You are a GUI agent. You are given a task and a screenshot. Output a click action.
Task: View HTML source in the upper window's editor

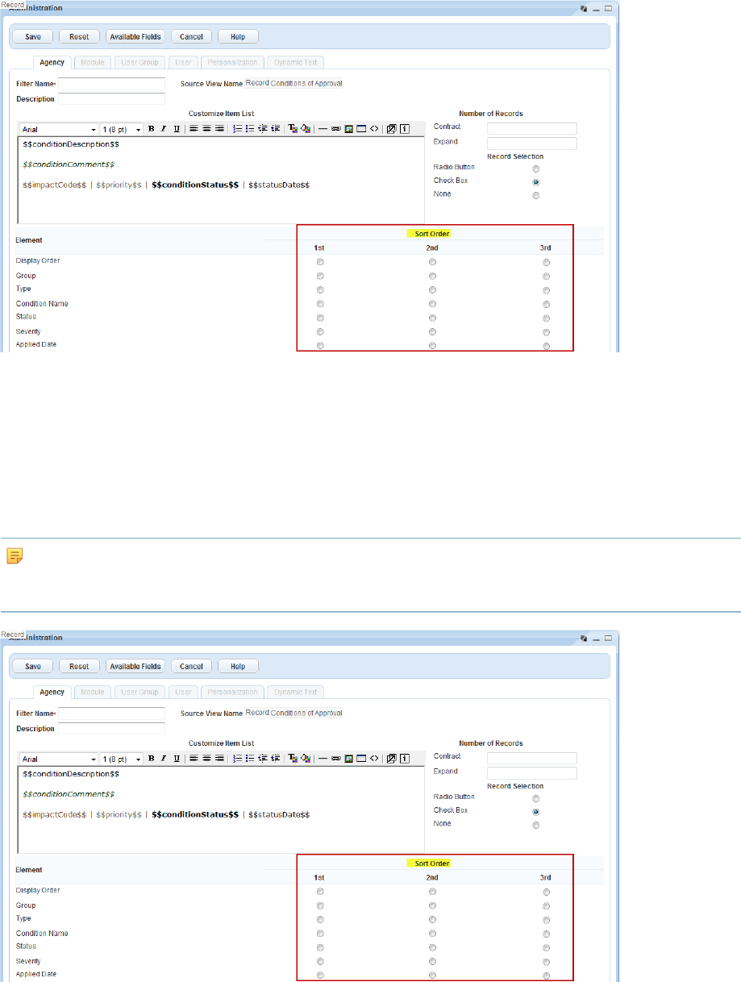[374, 129]
